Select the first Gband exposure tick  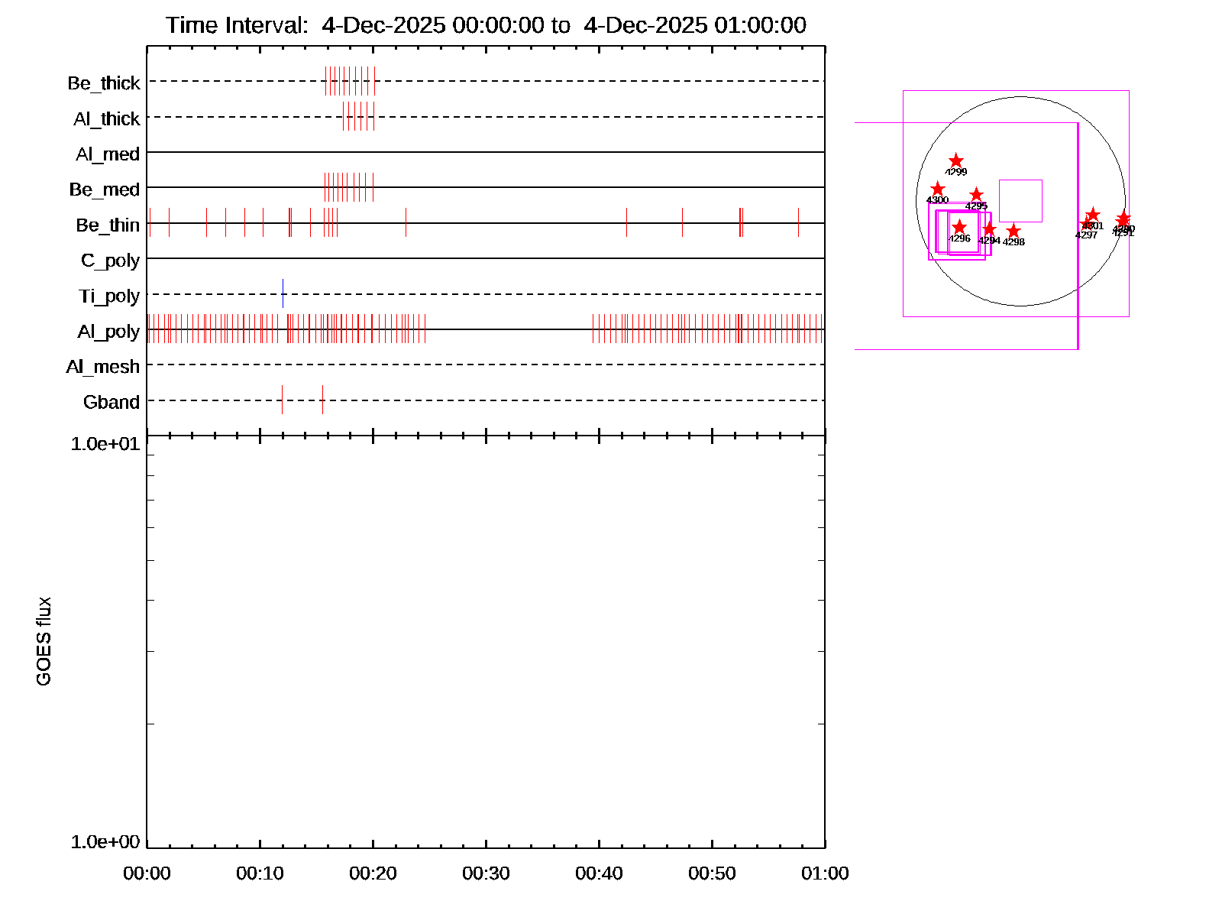(282, 400)
